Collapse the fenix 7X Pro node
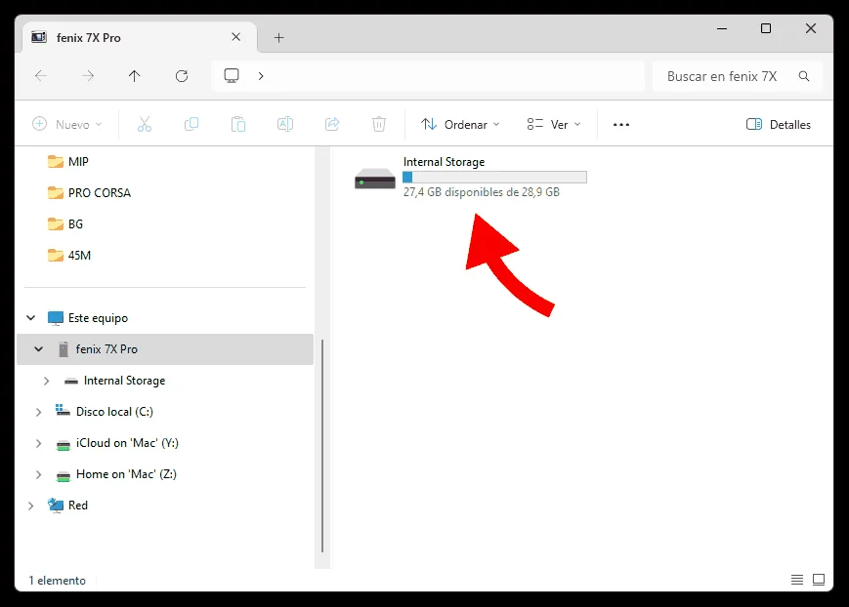This screenshot has width=849, height=607. [x=39, y=349]
